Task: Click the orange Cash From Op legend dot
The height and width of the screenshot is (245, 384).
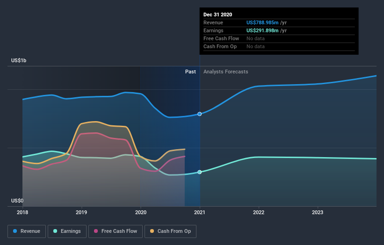Action: 152,231
